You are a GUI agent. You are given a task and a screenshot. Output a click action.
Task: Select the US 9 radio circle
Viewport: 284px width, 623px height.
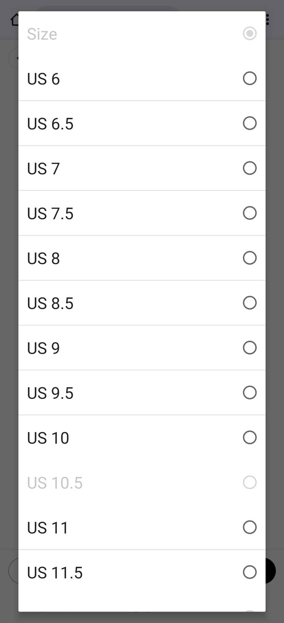pos(249,348)
